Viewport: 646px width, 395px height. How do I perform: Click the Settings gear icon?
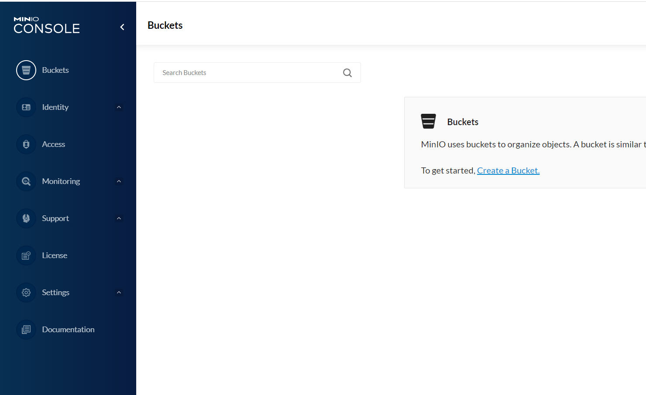26,293
